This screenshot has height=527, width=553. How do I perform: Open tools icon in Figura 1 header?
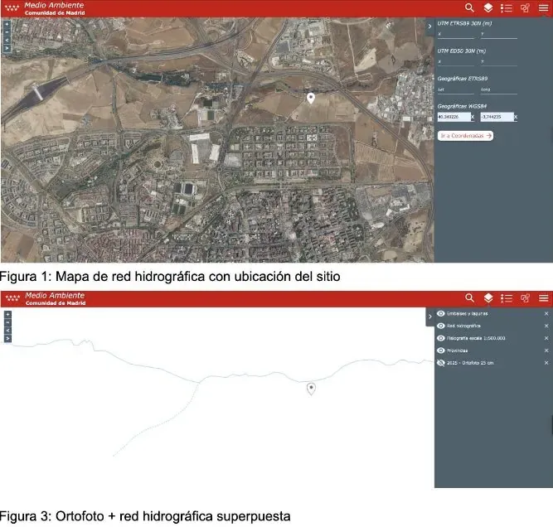point(525,8)
